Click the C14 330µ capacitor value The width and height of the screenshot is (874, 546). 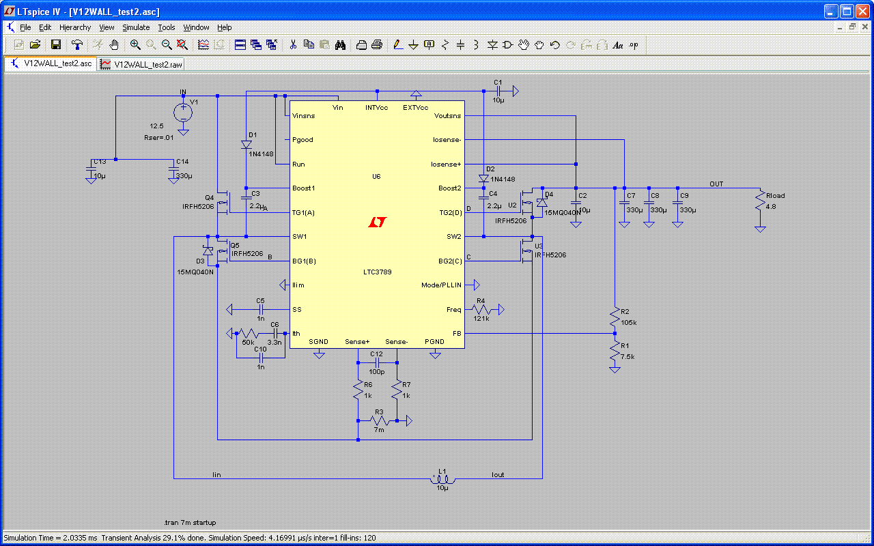pos(184,176)
